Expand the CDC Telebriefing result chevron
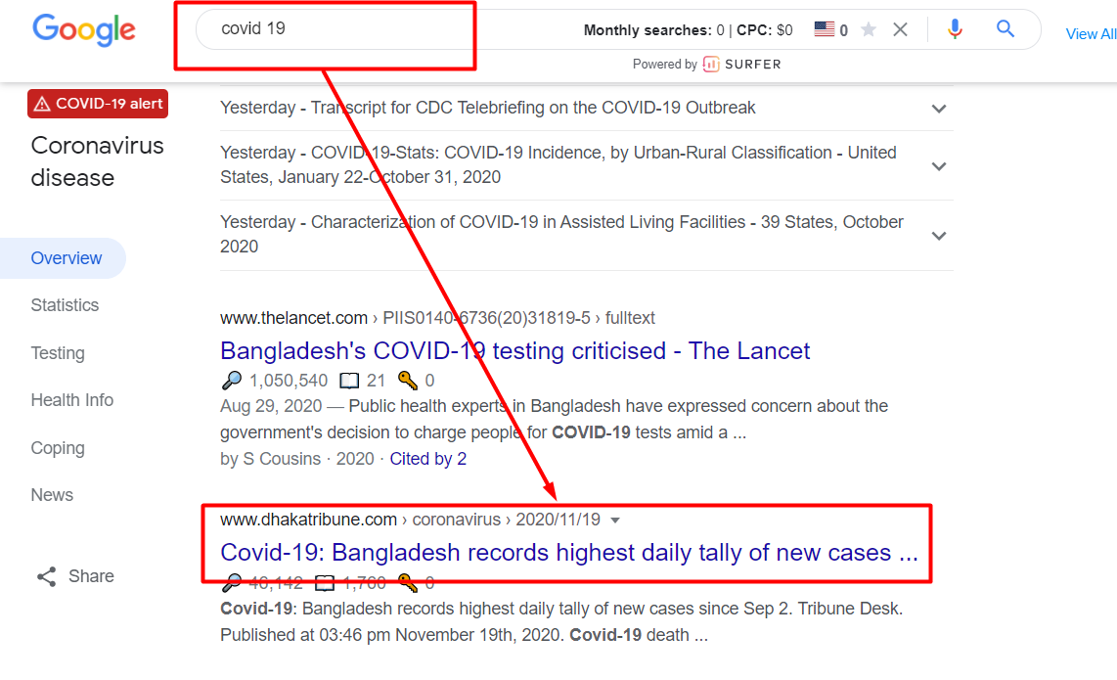 tap(939, 109)
